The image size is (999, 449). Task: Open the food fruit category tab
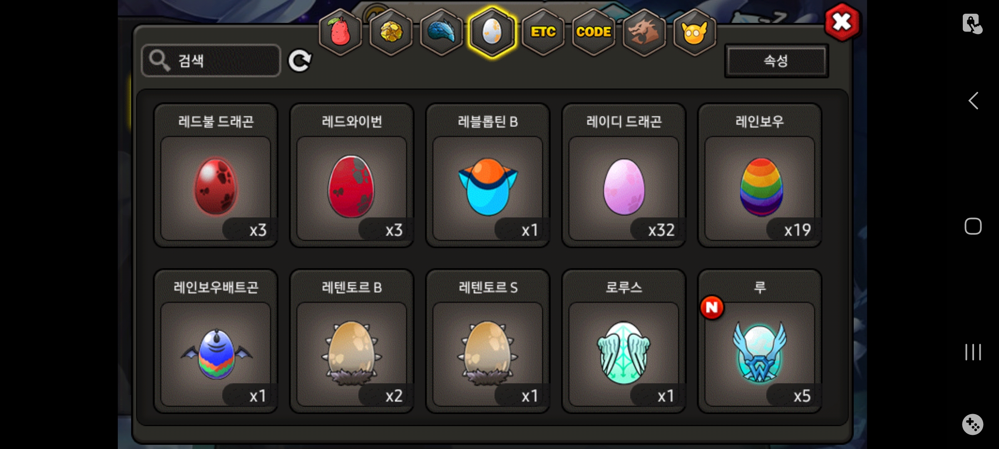click(340, 32)
